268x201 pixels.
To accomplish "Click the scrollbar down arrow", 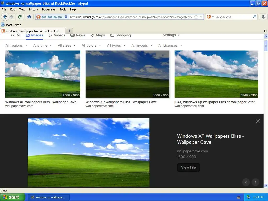I will tap(266, 186).
